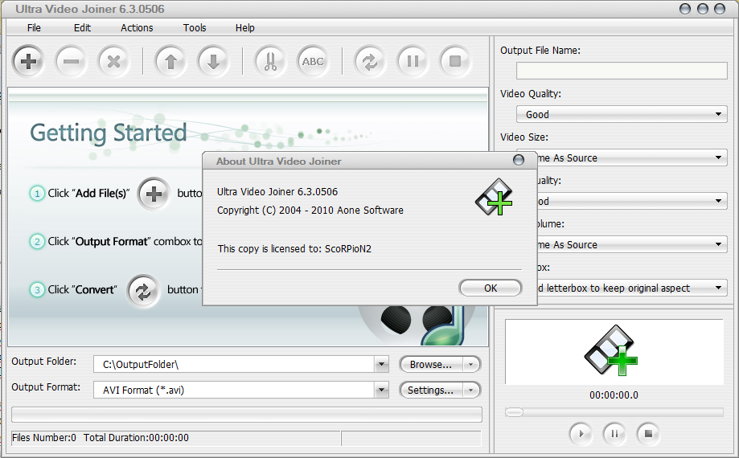Click the Add File(s) icon in Getting Started step 1
The width and height of the screenshot is (739, 458).
pos(154,194)
